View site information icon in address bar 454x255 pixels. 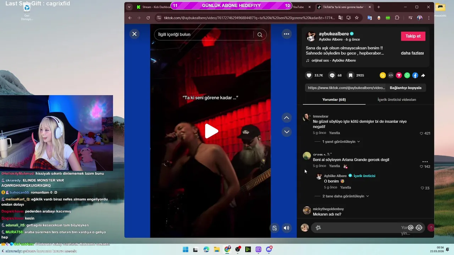[159, 18]
